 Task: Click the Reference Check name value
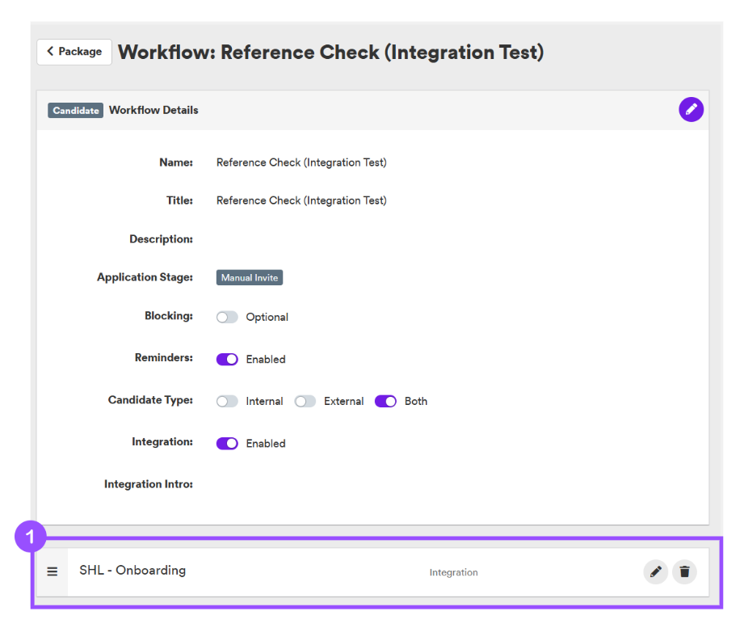(302, 162)
